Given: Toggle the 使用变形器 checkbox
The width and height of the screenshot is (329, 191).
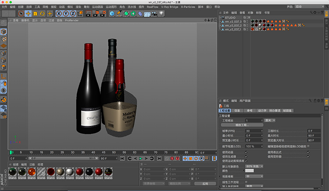Looking at the screenshot, I should pos(308,156).
